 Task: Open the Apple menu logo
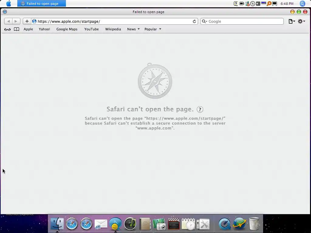(9, 3)
